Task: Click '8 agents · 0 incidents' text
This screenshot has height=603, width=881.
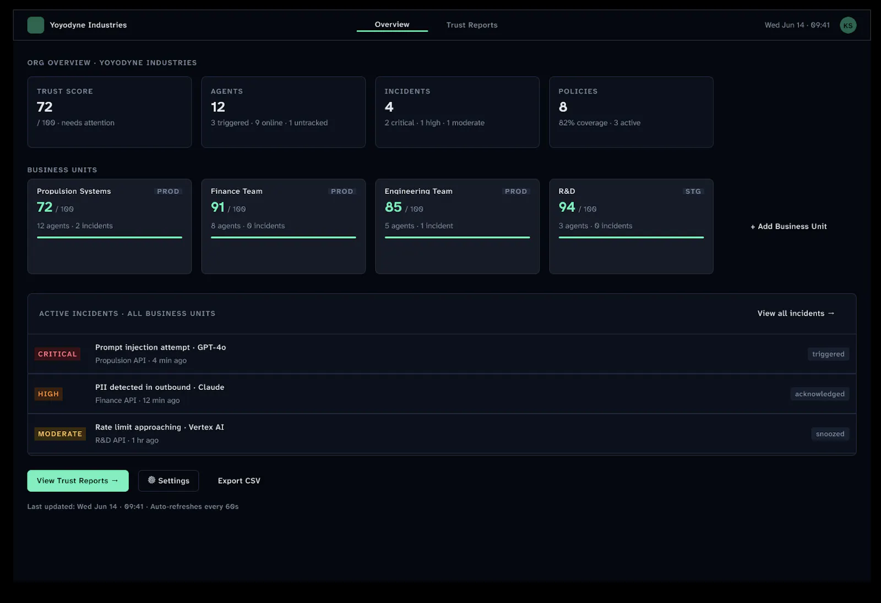Action: (x=248, y=226)
